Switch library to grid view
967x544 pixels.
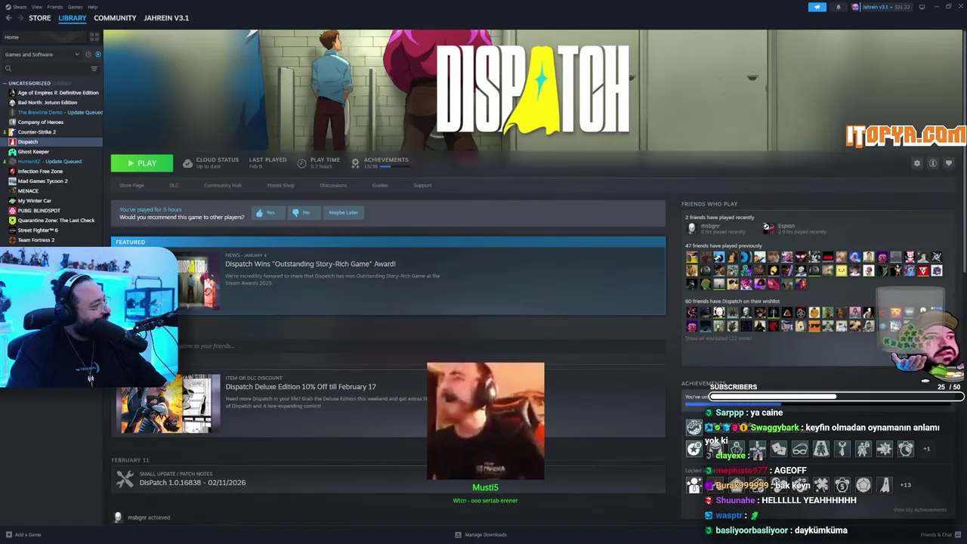click(94, 36)
